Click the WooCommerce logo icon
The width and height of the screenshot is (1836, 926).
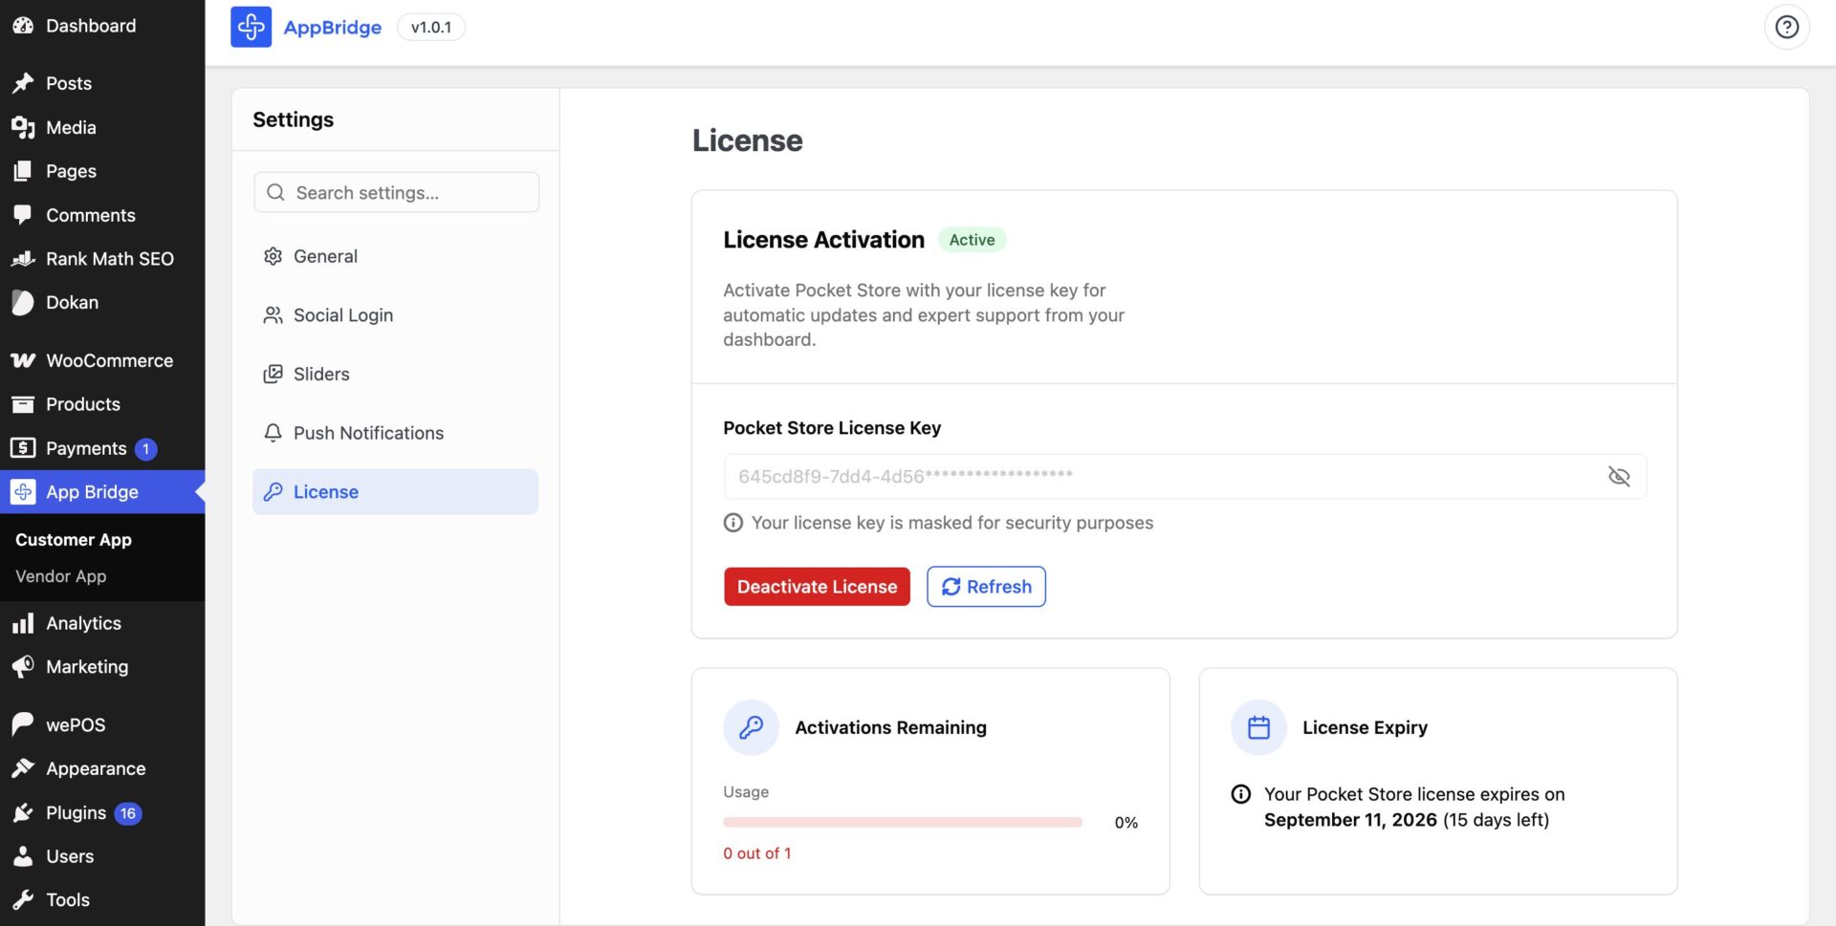click(x=23, y=360)
